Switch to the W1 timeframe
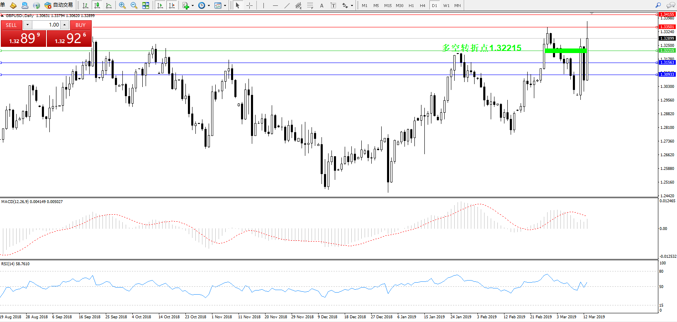 (x=446, y=5)
